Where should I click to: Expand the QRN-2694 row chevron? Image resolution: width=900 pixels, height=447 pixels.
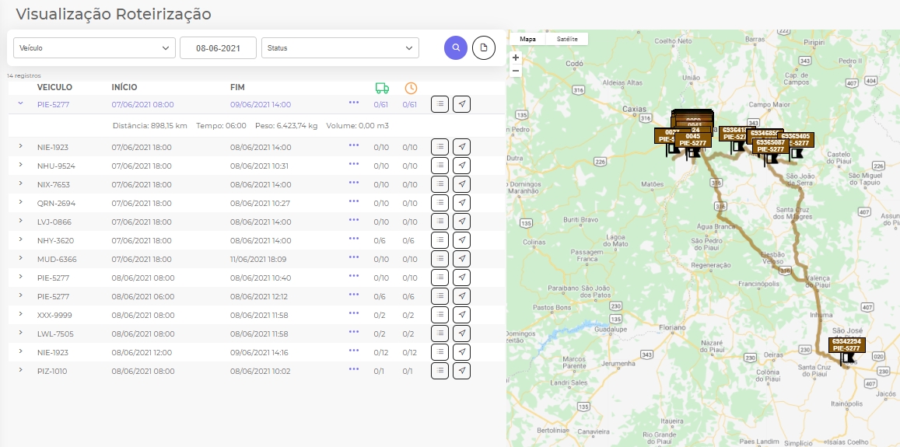point(21,202)
